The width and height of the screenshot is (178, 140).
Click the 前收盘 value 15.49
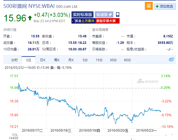pos(82,36)
